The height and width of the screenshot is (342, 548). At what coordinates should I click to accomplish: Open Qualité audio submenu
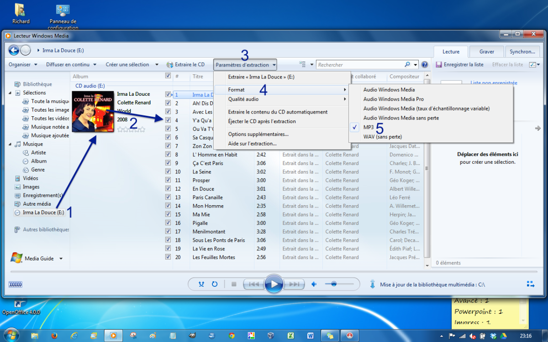(x=282, y=99)
